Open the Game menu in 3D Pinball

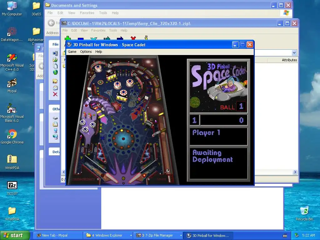tap(72, 52)
